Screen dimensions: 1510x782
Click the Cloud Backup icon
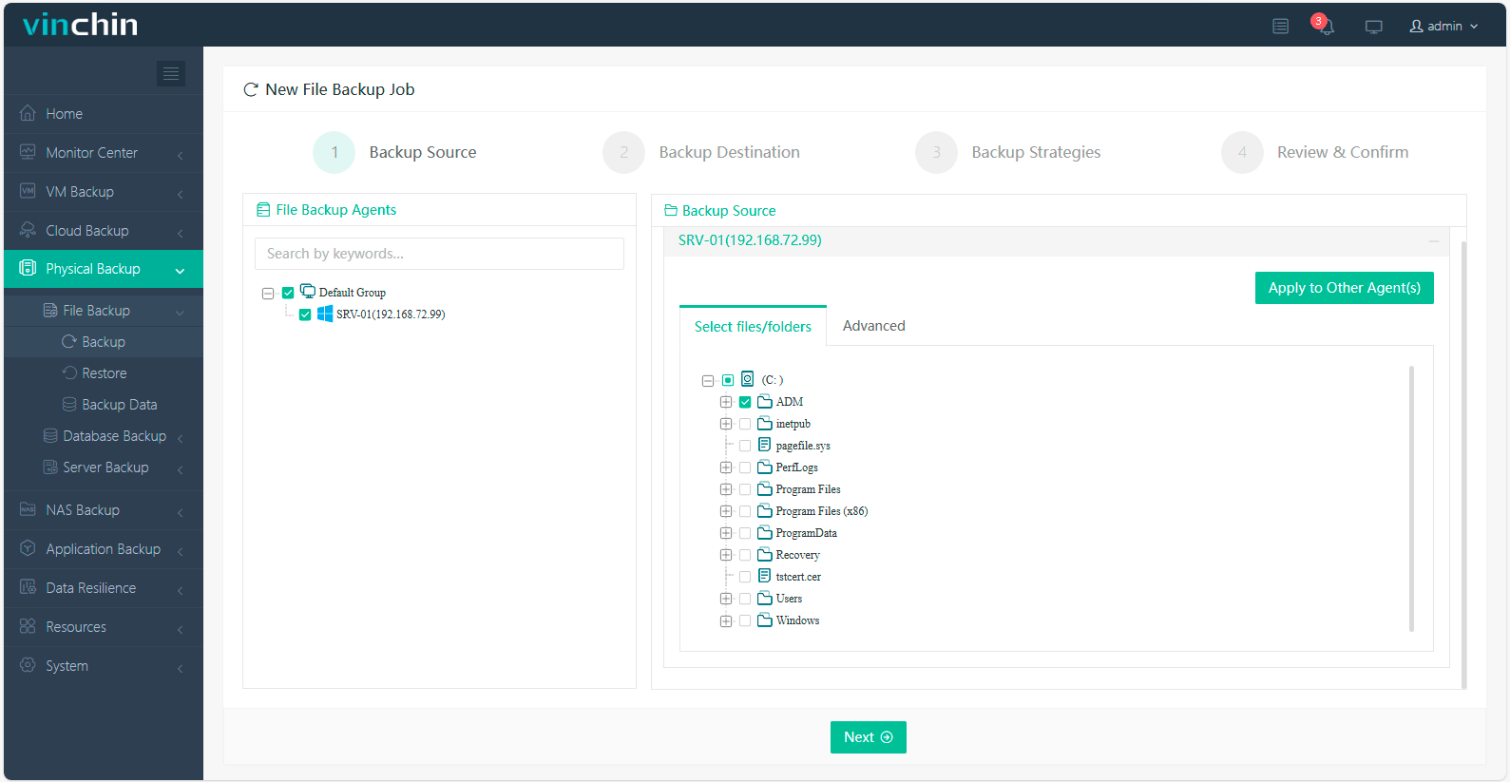pyautogui.click(x=28, y=230)
